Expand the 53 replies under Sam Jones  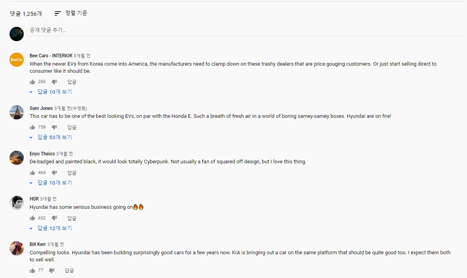coord(51,137)
